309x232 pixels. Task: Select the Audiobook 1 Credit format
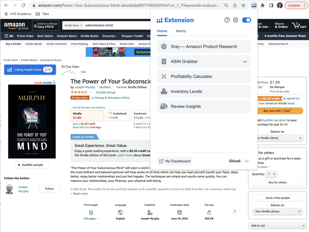tap(117, 115)
